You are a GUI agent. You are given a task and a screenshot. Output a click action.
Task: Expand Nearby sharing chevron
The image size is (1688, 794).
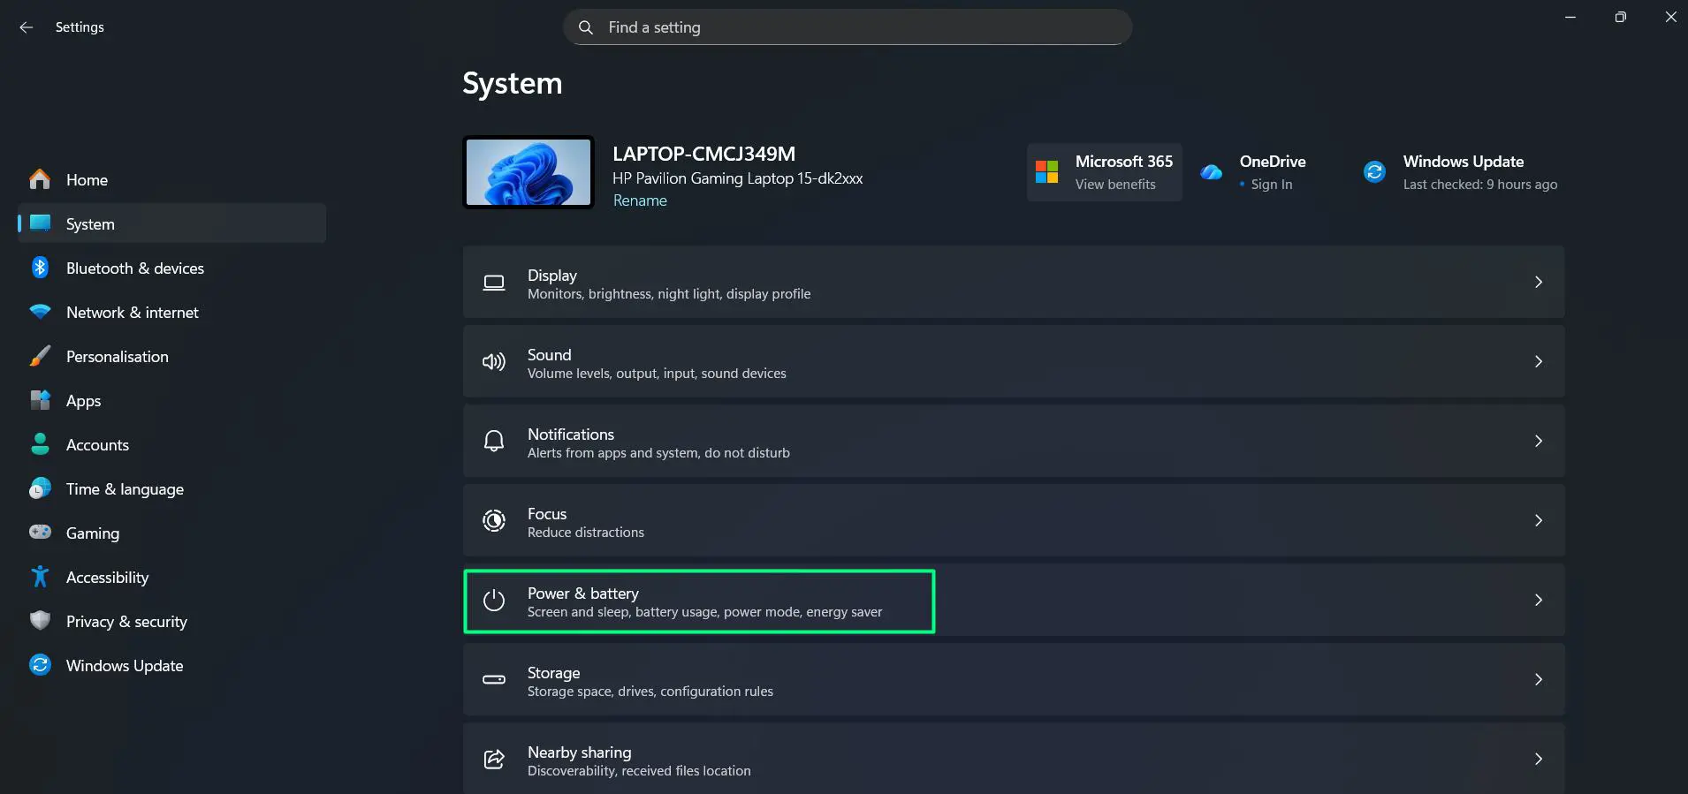tap(1539, 760)
